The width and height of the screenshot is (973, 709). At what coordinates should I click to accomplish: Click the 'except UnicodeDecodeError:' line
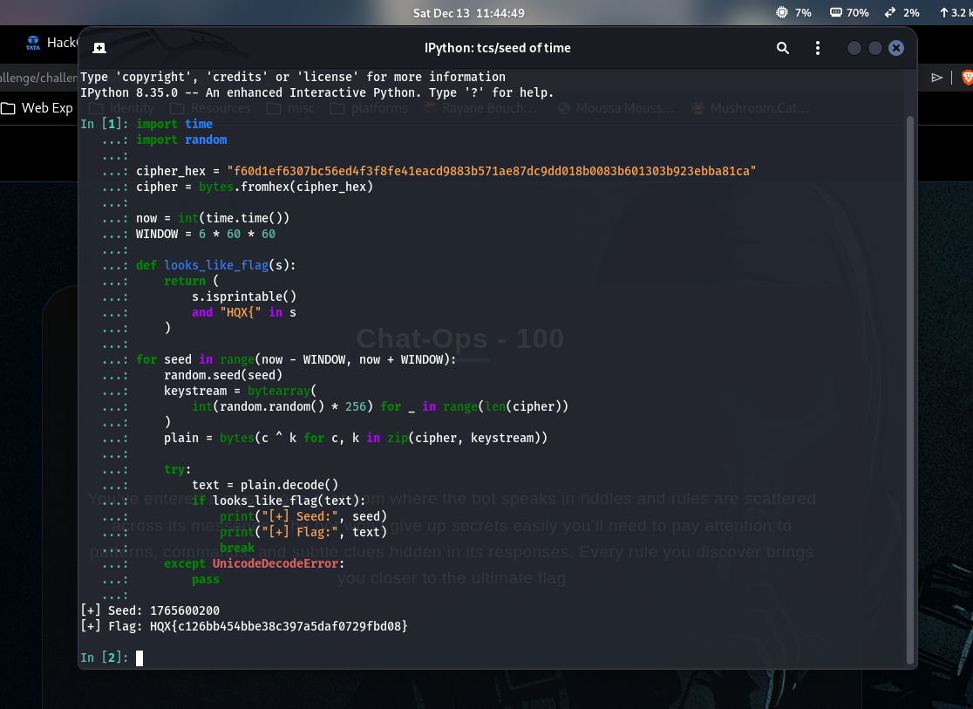[254, 563]
